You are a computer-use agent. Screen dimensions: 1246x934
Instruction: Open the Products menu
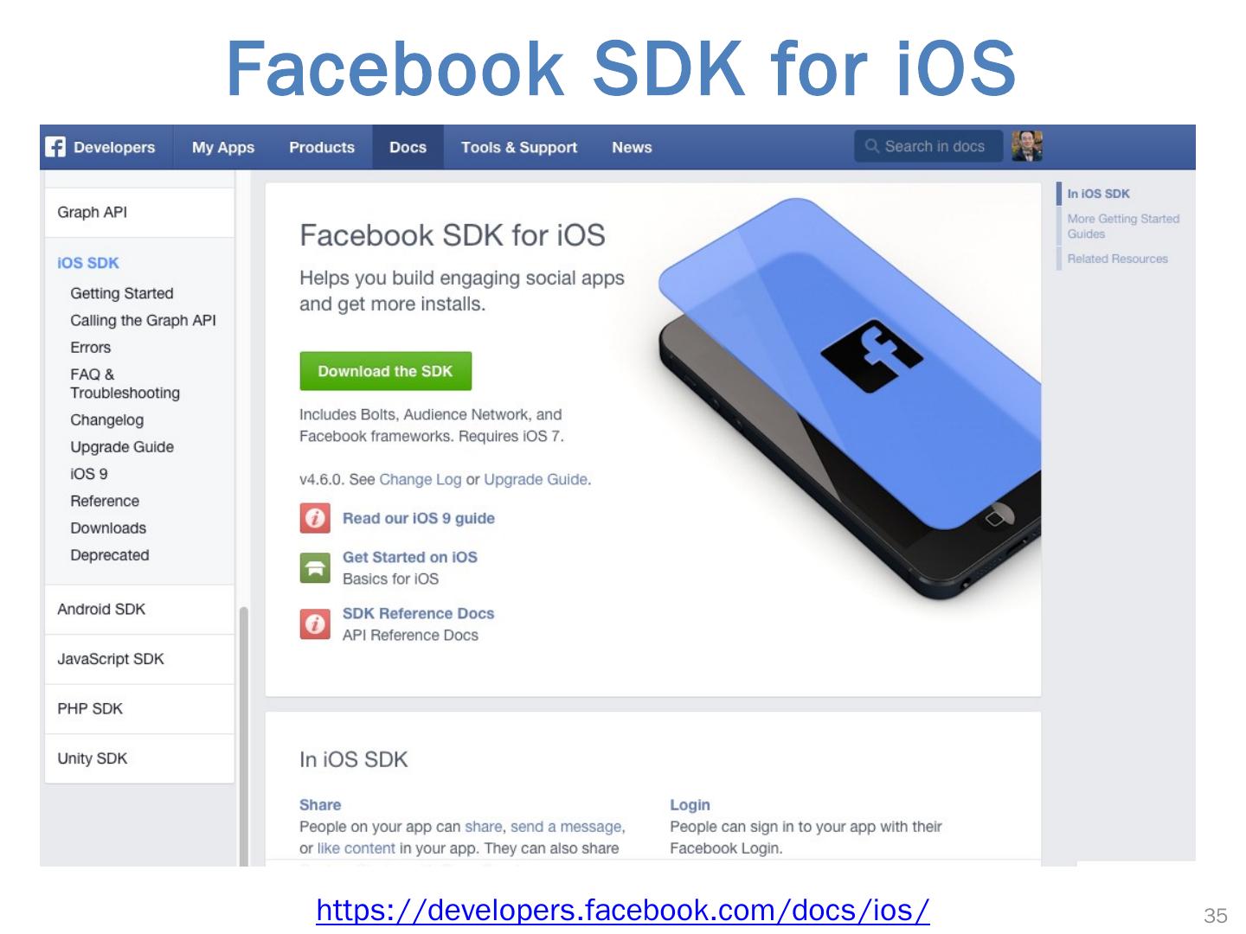pos(322,147)
